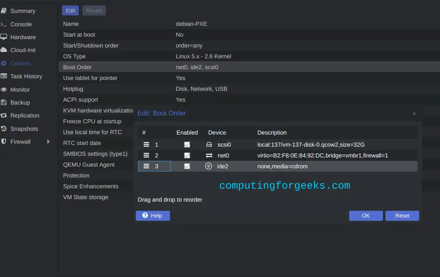Screen dimensions: 440x277
Task: Click the drag handle icon for net0 row
Action: [146, 155]
